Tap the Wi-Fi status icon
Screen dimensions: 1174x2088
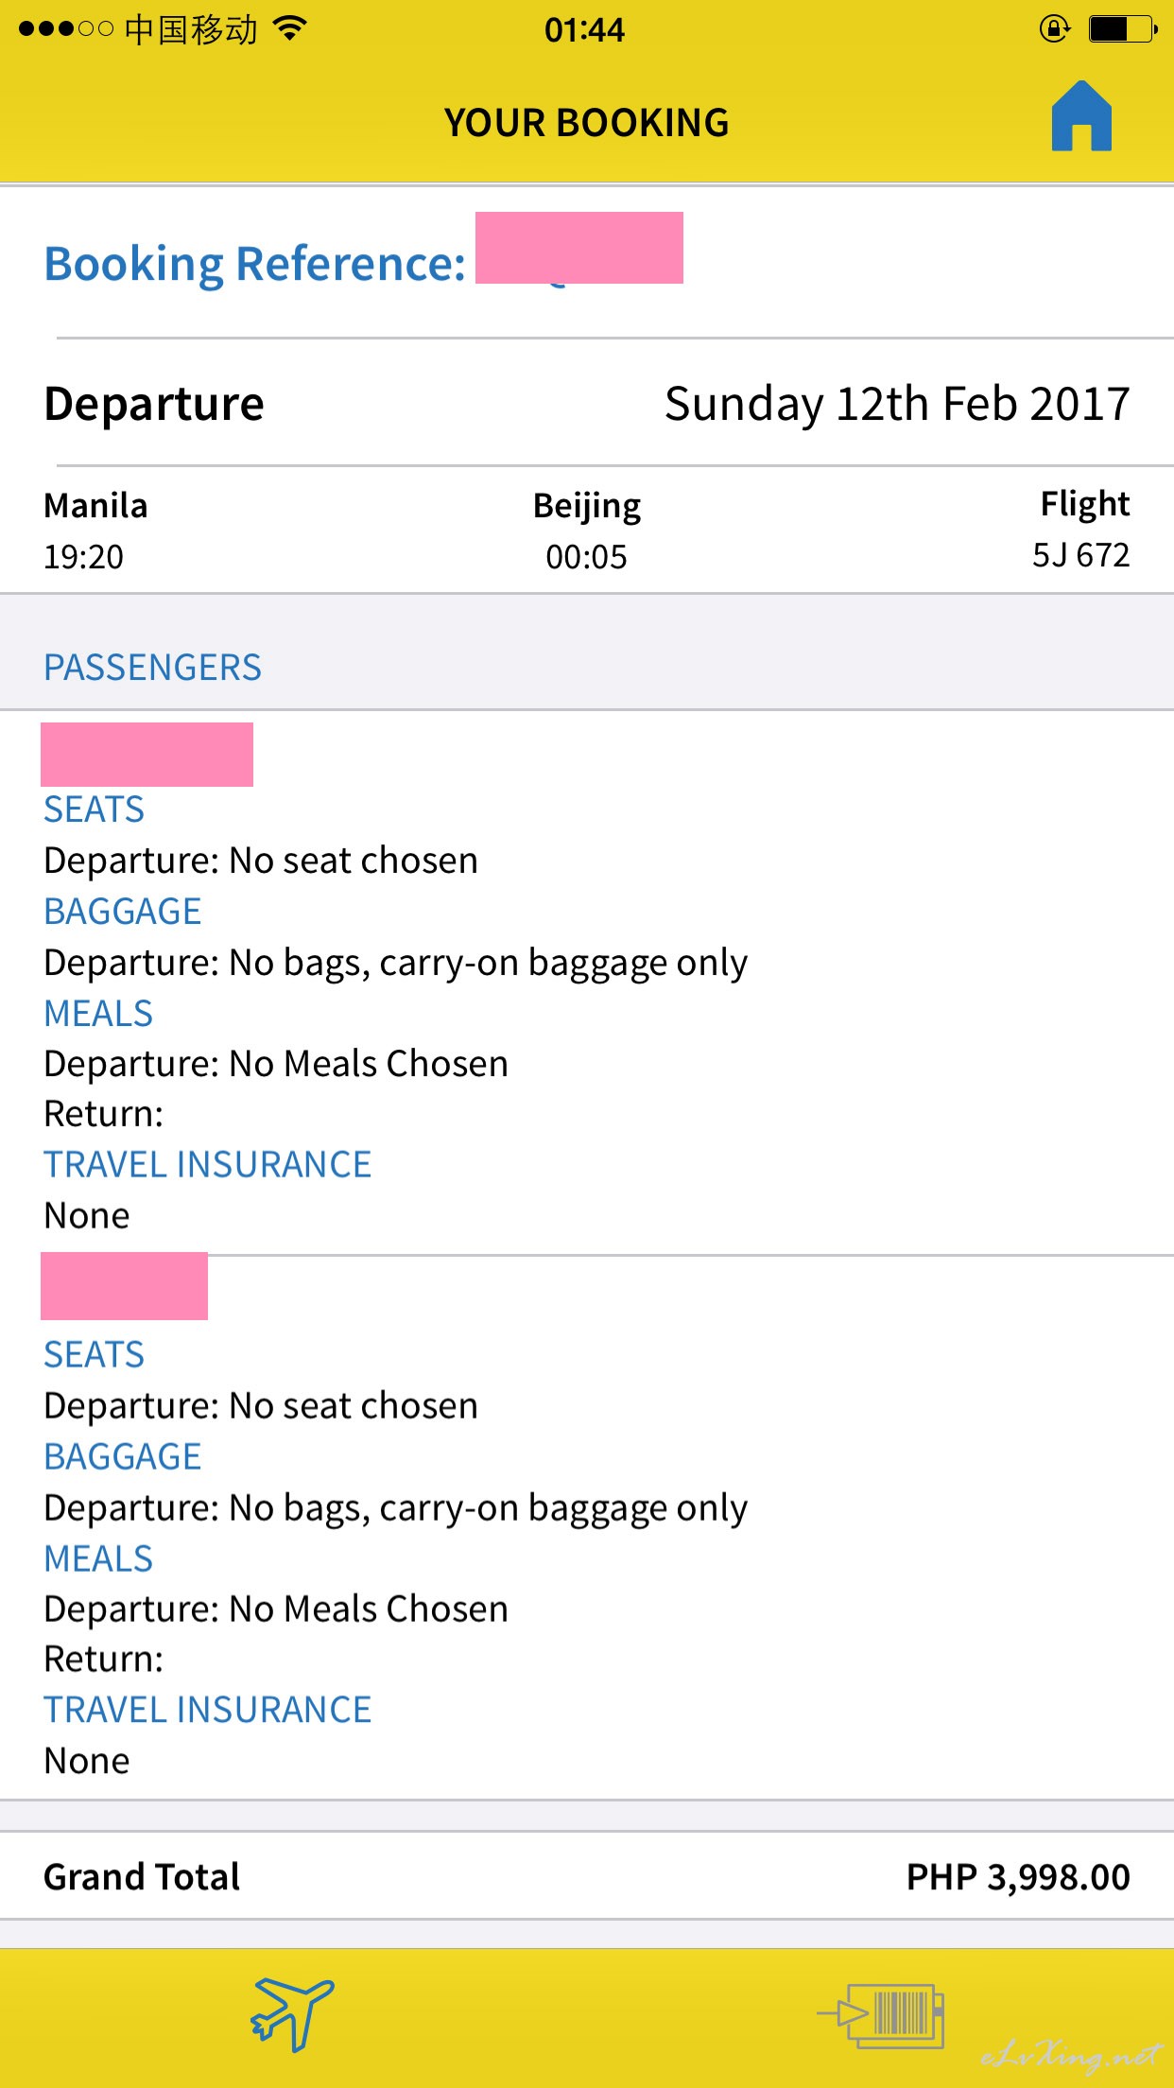point(290,29)
